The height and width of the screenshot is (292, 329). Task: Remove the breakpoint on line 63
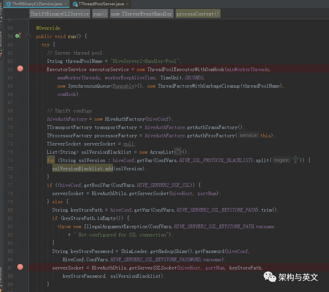(x=20, y=69)
